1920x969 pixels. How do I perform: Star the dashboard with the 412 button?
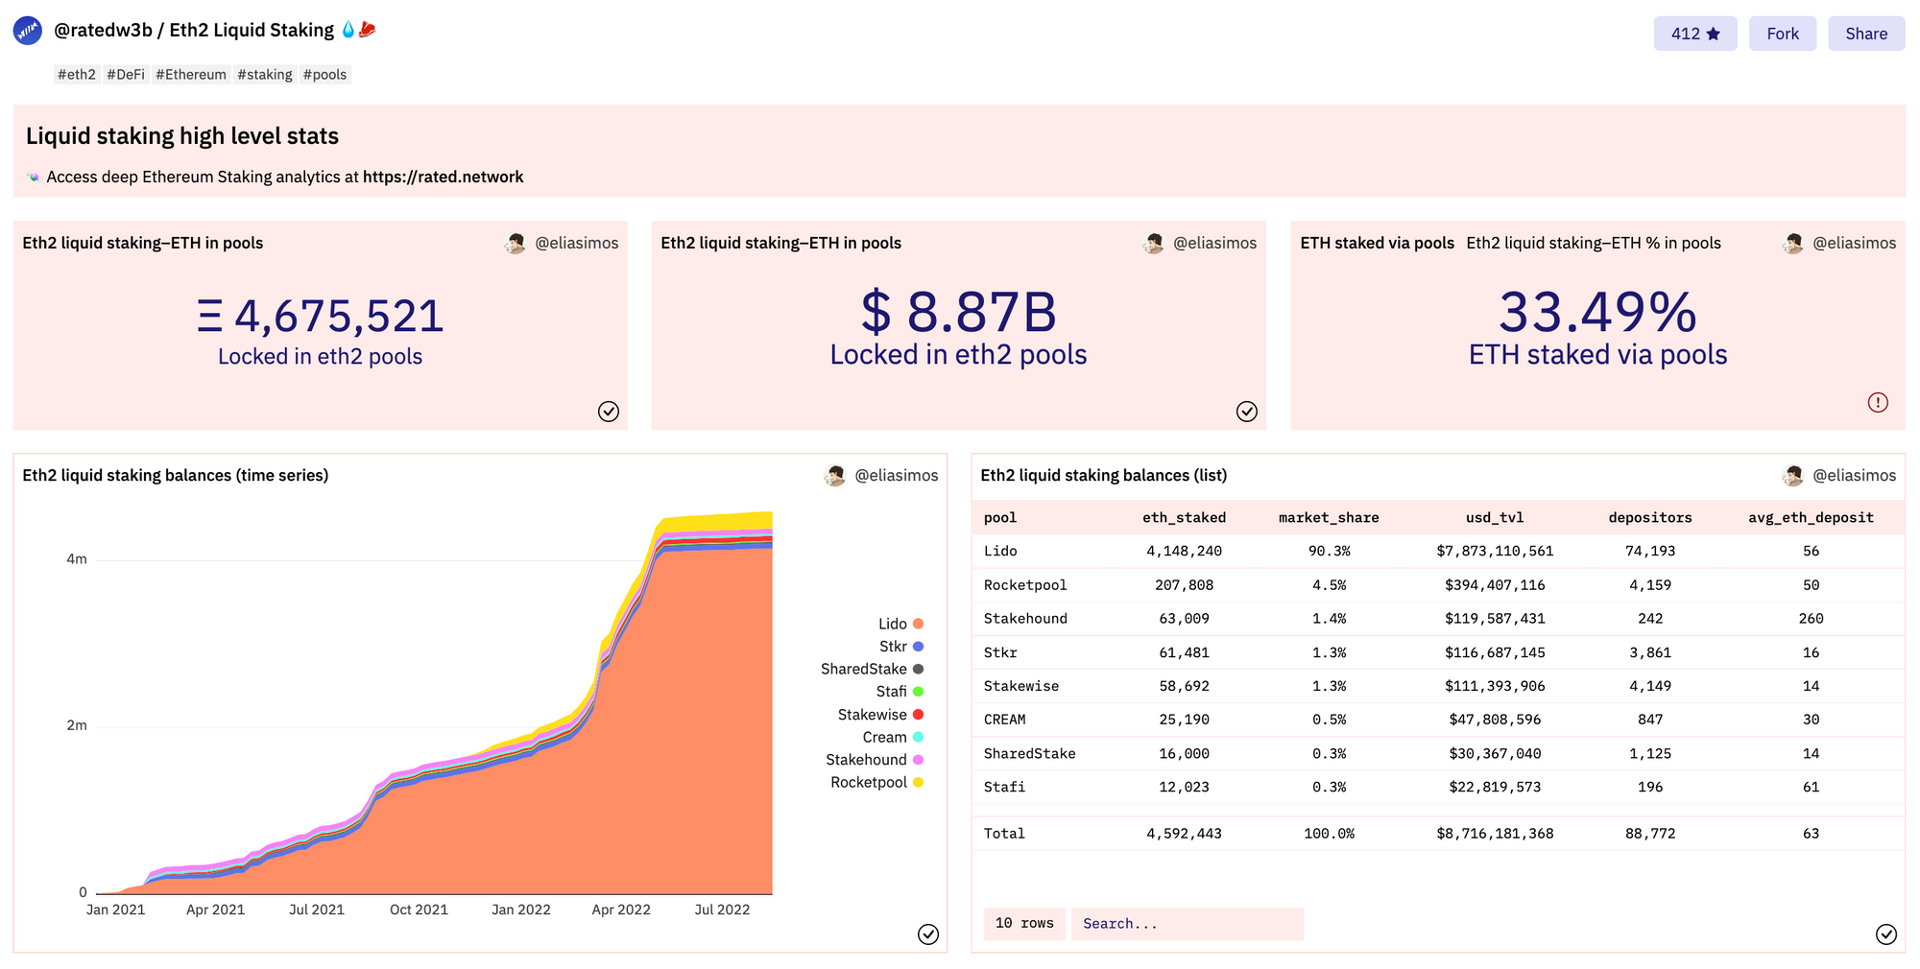[x=1694, y=34]
